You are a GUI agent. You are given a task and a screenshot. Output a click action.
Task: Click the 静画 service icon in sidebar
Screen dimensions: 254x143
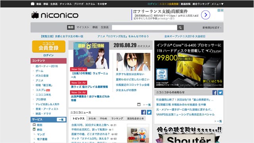(x=34, y=129)
